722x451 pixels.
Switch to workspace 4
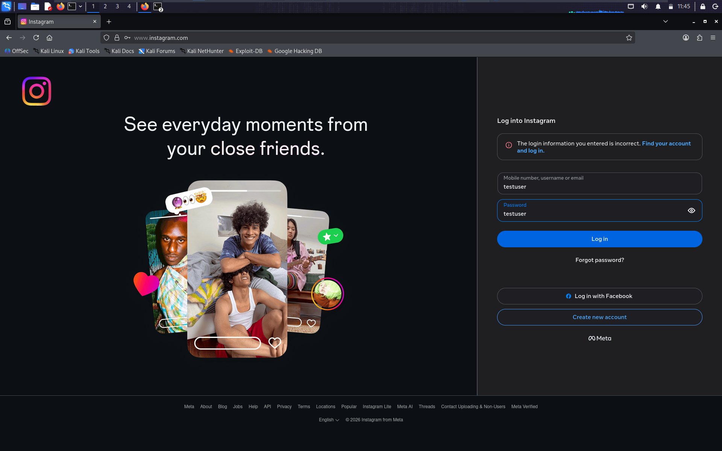tap(129, 6)
